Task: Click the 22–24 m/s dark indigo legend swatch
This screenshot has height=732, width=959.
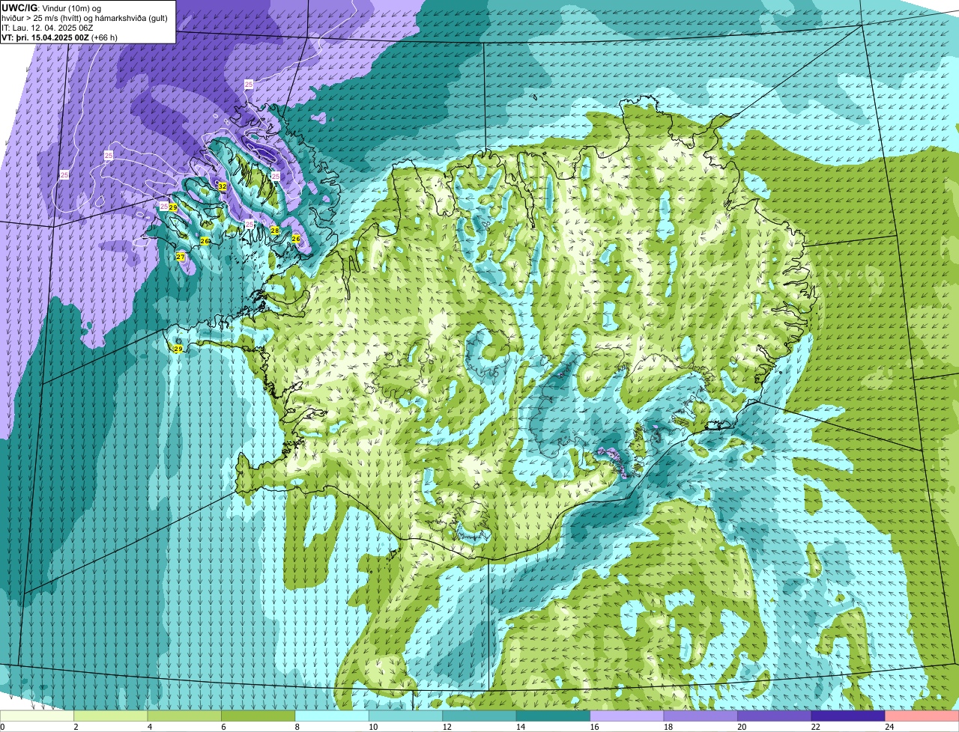Action: tap(847, 716)
